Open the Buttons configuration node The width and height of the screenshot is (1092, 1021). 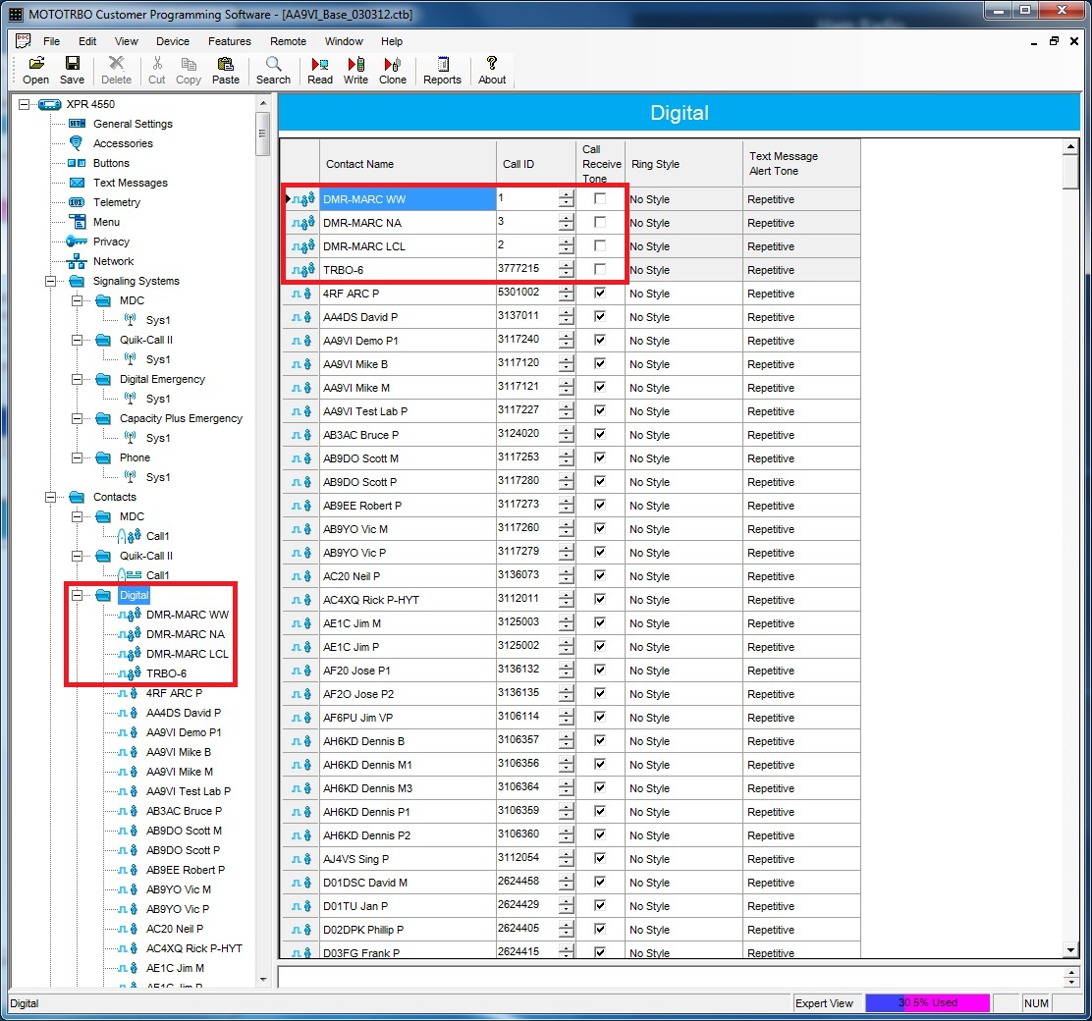click(x=111, y=163)
